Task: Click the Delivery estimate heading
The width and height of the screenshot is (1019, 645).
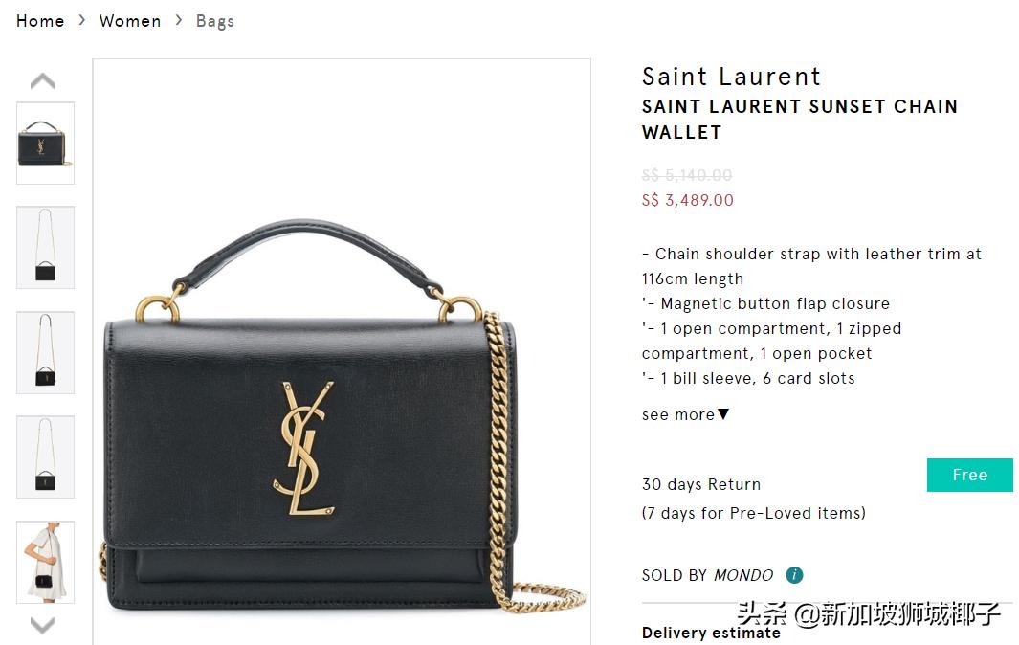Action: tap(711, 633)
